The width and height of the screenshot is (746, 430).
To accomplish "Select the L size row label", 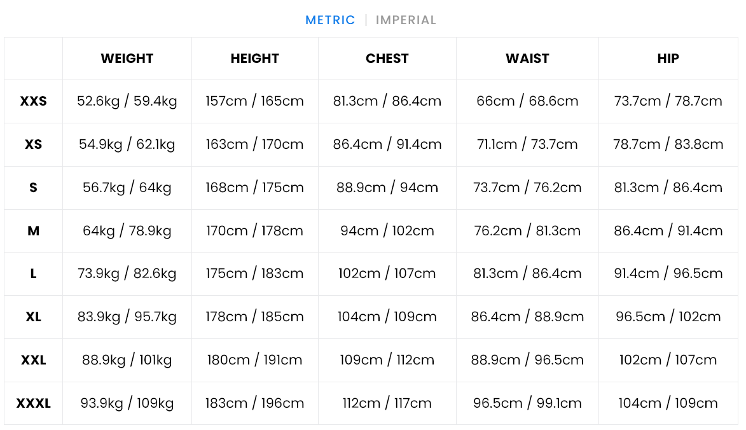I will coord(33,274).
